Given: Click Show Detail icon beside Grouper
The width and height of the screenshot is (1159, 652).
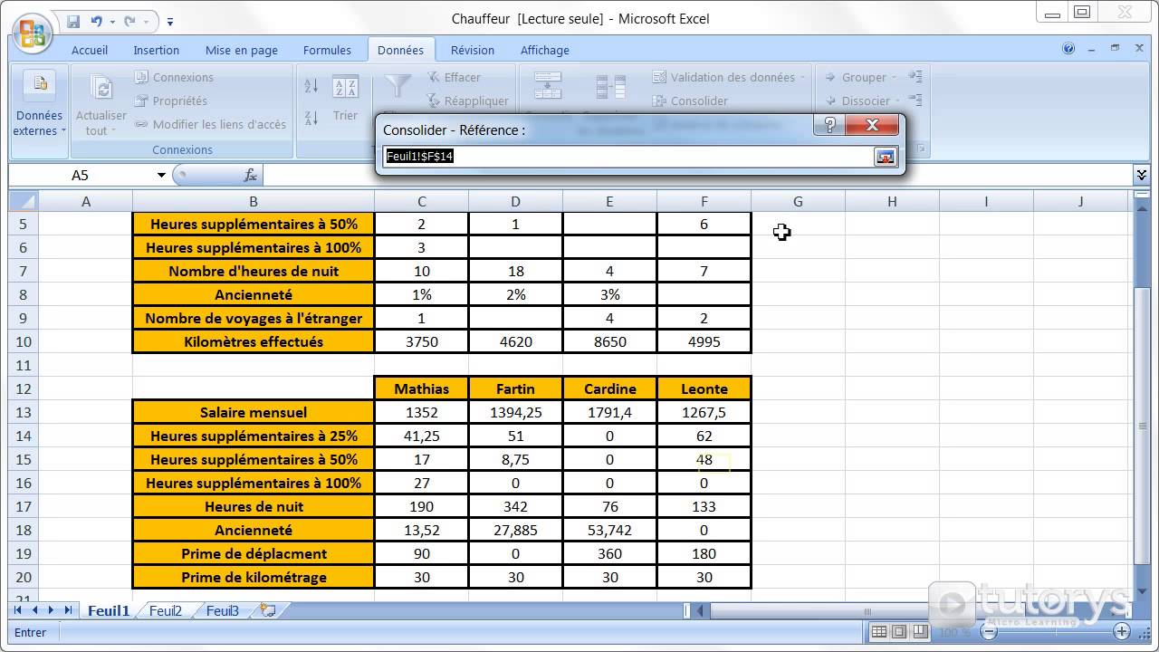Looking at the screenshot, I should click(915, 77).
